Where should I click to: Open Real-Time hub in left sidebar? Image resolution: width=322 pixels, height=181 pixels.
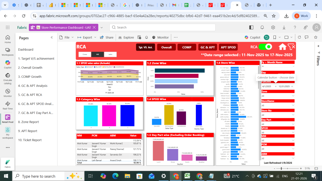click(8, 105)
